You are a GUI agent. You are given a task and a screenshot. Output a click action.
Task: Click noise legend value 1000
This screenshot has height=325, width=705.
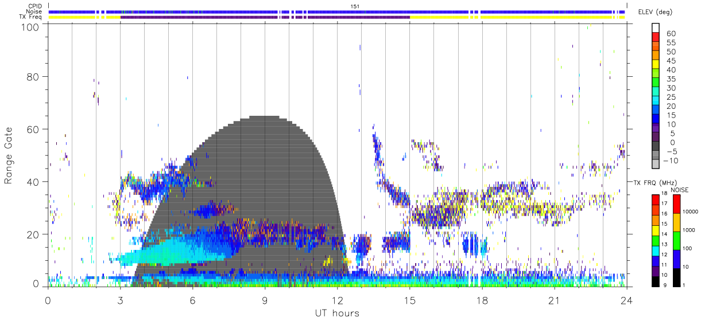click(x=689, y=231)
